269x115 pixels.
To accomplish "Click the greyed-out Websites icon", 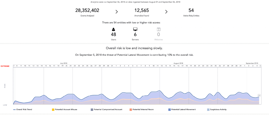I will (x=159, y=29).
